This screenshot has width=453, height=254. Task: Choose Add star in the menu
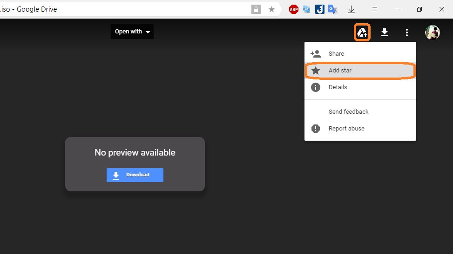[x=340, y=71]
